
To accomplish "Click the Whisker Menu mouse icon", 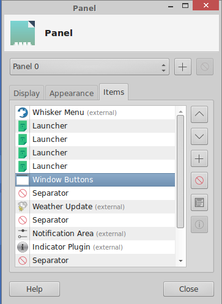I will click(x=23, y=113).
